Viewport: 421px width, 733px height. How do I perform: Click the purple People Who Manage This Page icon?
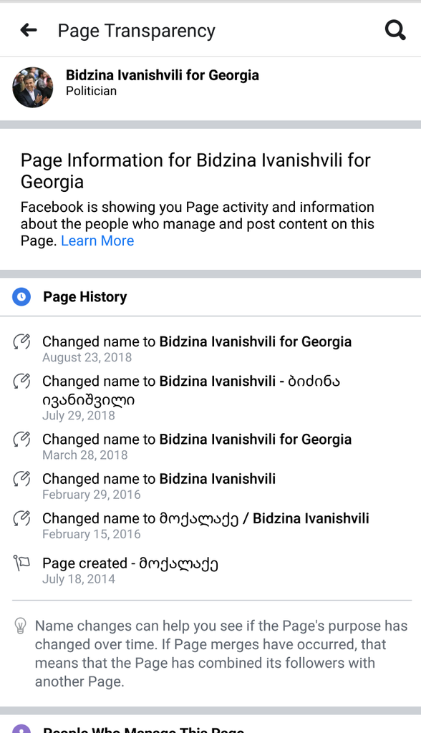click(21, 729)
